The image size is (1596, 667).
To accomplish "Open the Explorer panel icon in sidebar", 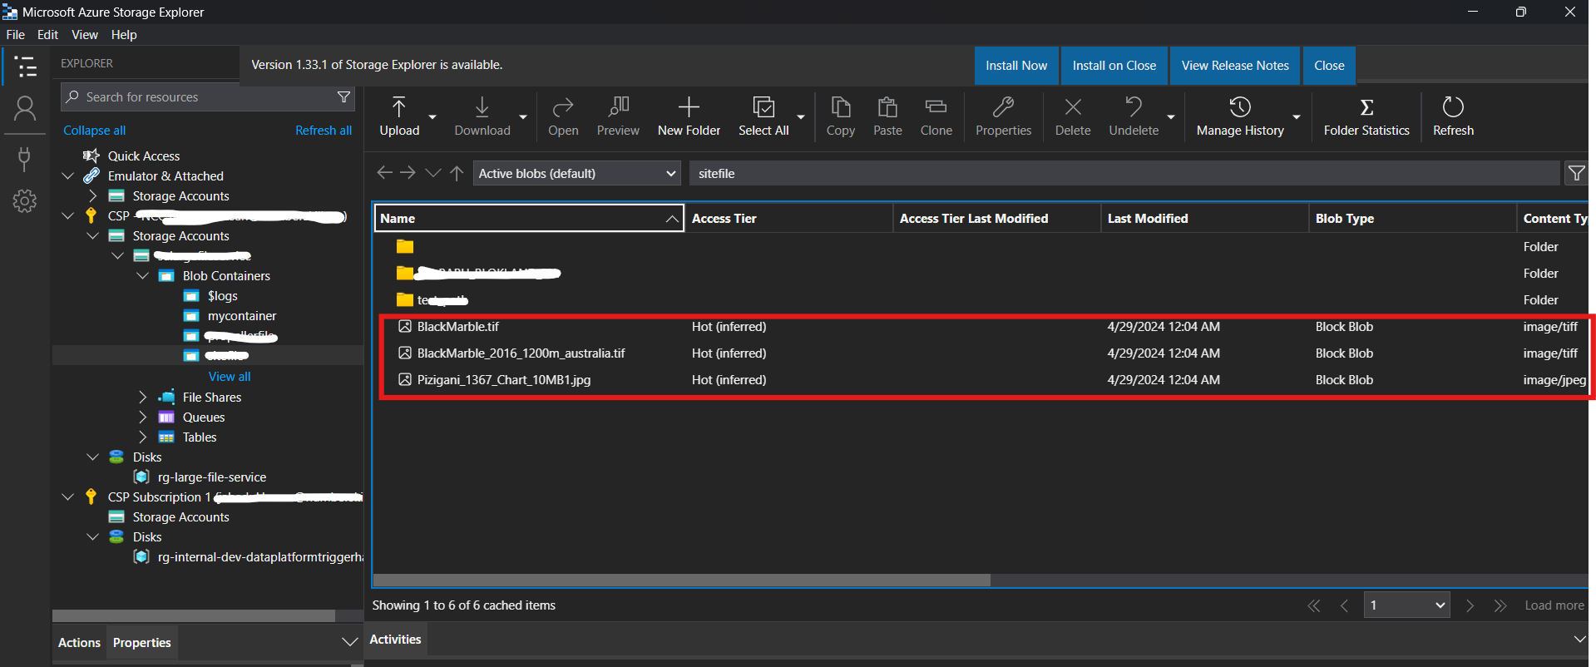I will coord(26,67).
